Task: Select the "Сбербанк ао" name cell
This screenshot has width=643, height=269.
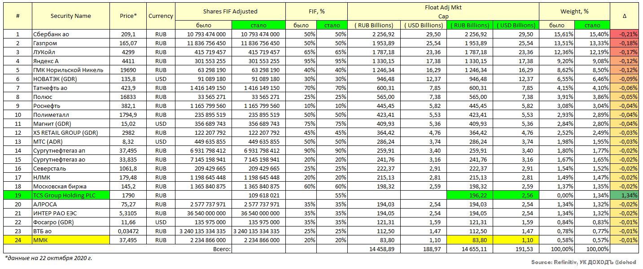Action: click(70, 34)
